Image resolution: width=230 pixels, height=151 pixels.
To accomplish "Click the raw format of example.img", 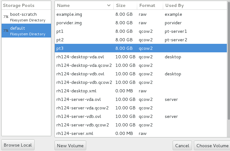I will pos(143,14).
